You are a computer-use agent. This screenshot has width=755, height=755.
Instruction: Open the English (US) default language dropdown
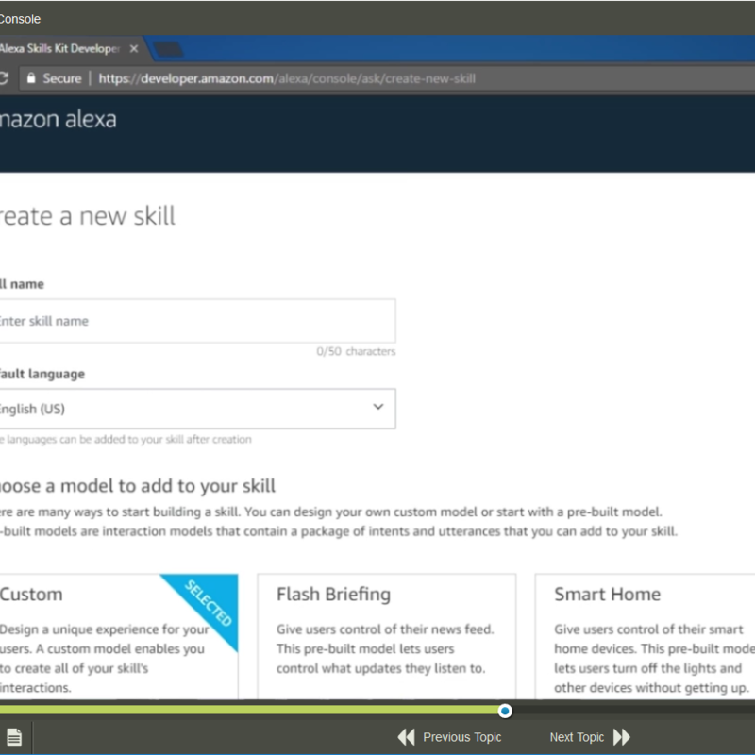click(x=197, y=409)
